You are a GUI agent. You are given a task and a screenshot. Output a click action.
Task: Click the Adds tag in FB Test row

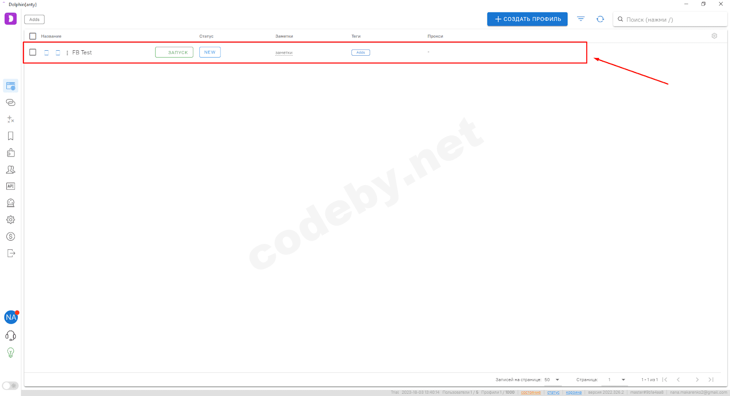[x=360, y=53]
